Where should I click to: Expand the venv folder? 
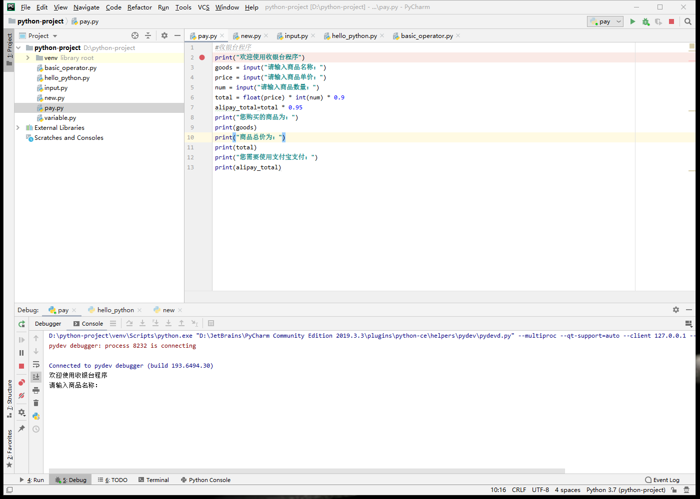tap(28, 58)
